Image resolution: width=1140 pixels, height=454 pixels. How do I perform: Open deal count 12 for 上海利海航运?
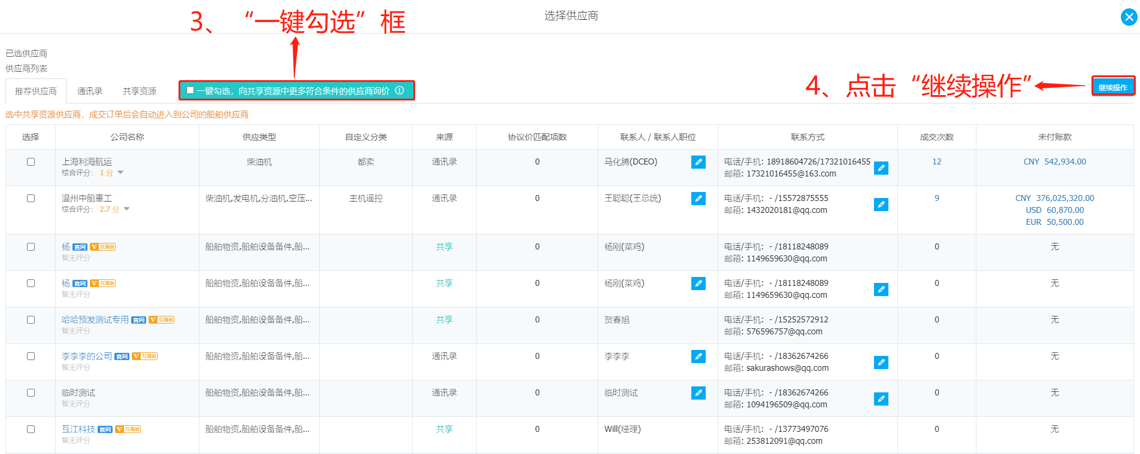pos(937,162)
